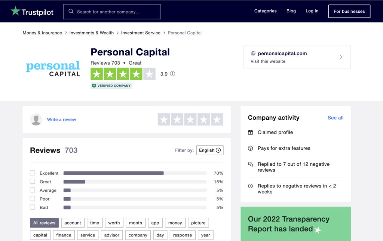The width and height of the screenshot is (383, 241).
Task: Check the Great rating filter
Action: tap(33, 181)
